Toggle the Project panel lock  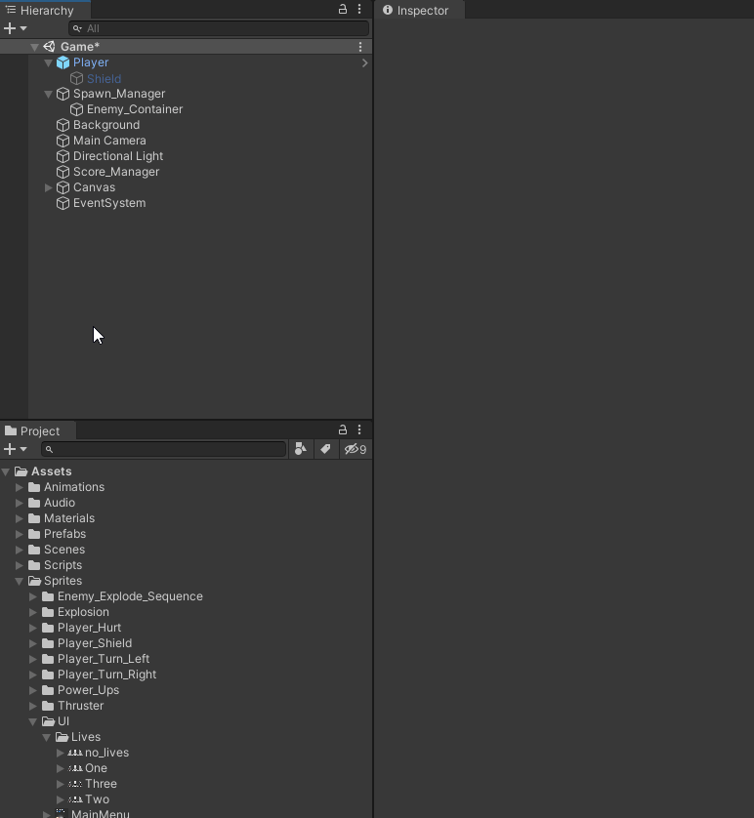click(x=343, y=429)
